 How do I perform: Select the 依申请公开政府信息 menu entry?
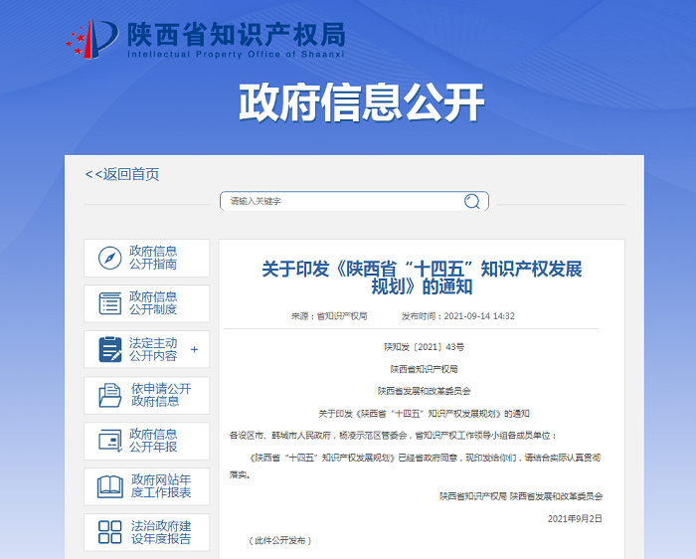160,395
